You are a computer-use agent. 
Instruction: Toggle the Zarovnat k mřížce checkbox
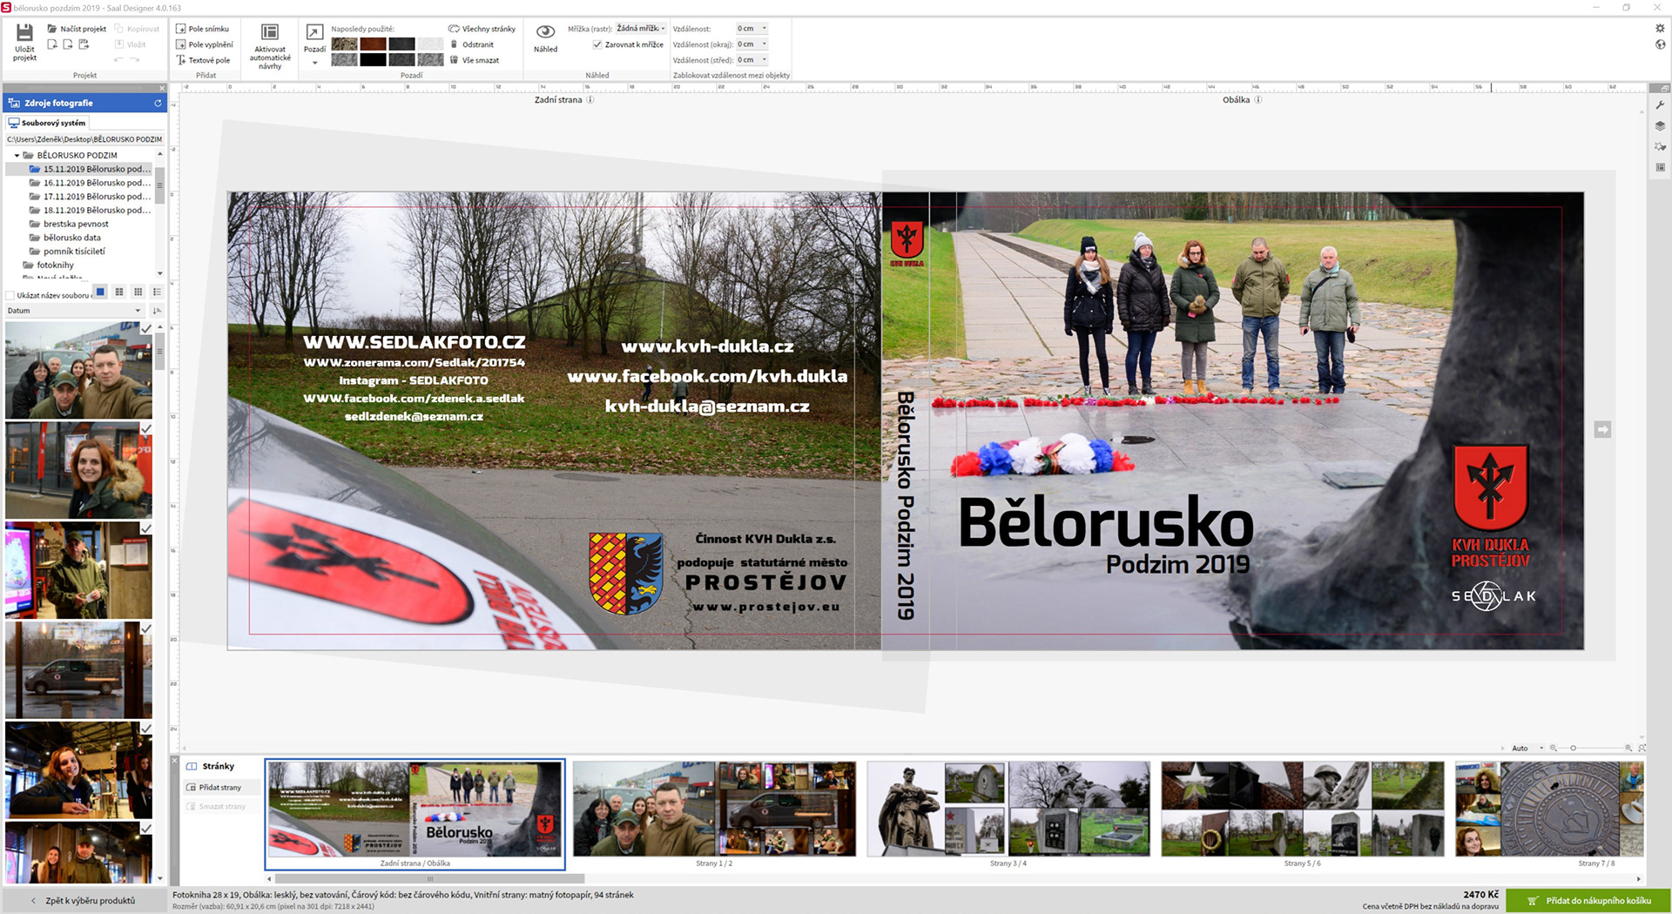597,44
